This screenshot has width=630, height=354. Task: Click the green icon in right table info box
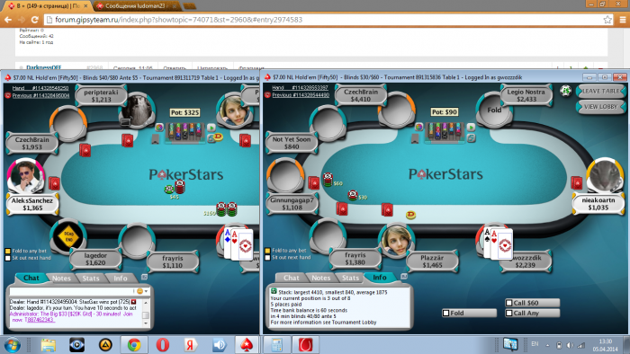click(274, 291)
